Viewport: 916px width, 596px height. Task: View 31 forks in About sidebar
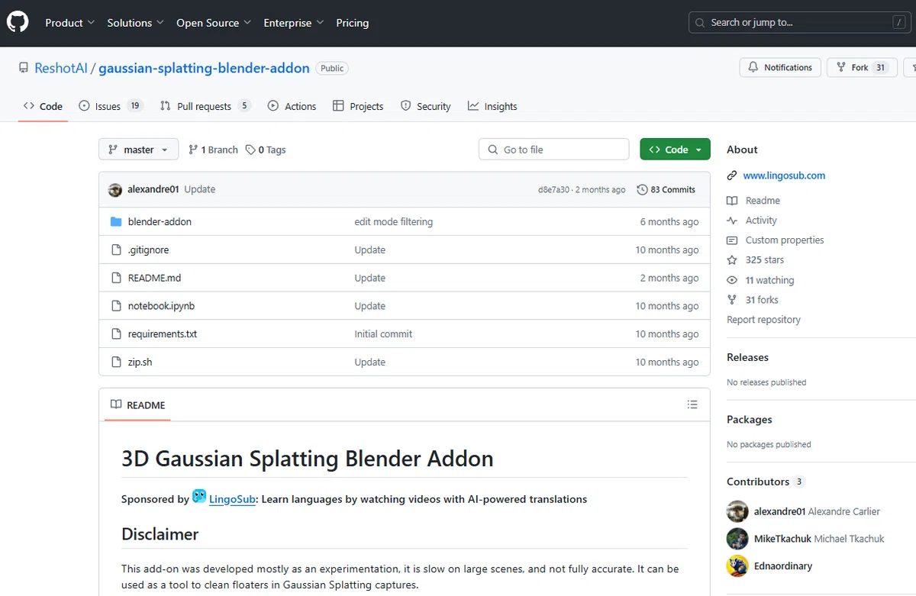pos(753,300)
